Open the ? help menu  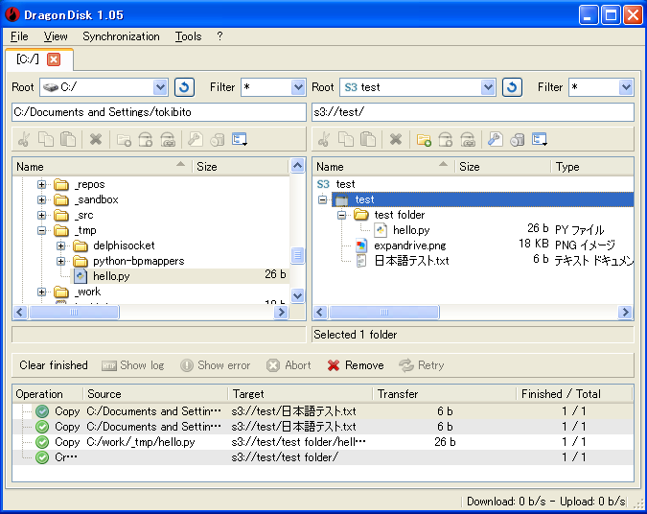click(x=220, y=36)
